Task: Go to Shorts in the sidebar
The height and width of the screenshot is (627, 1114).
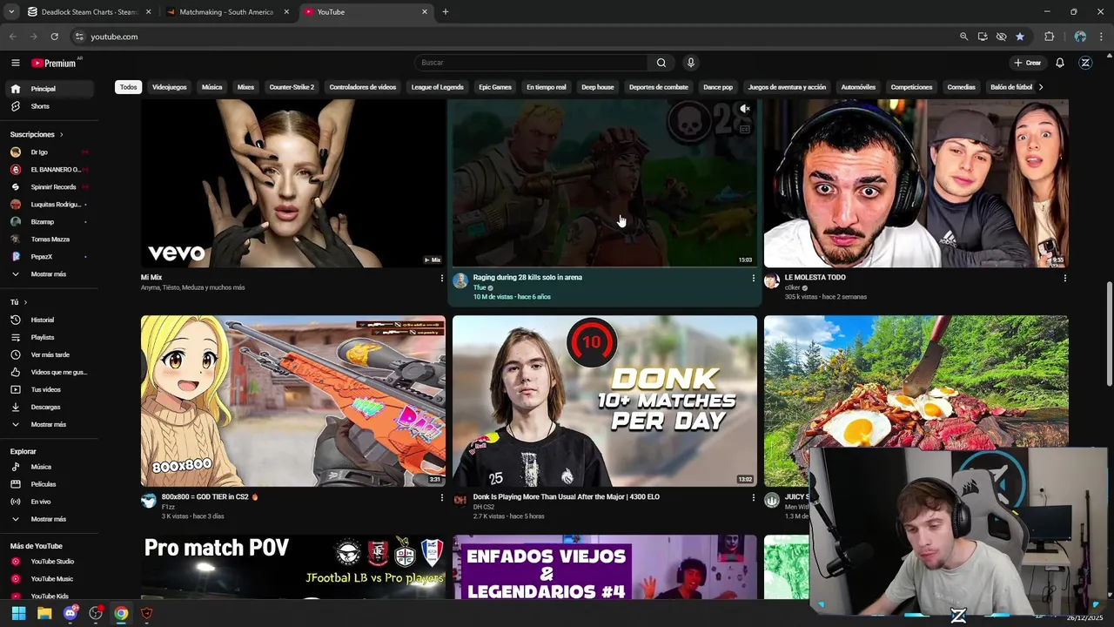Action: point(40,106)
